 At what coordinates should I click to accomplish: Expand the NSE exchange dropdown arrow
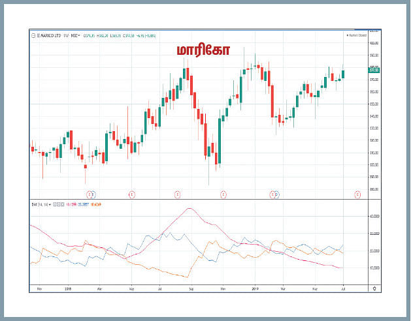79,35
